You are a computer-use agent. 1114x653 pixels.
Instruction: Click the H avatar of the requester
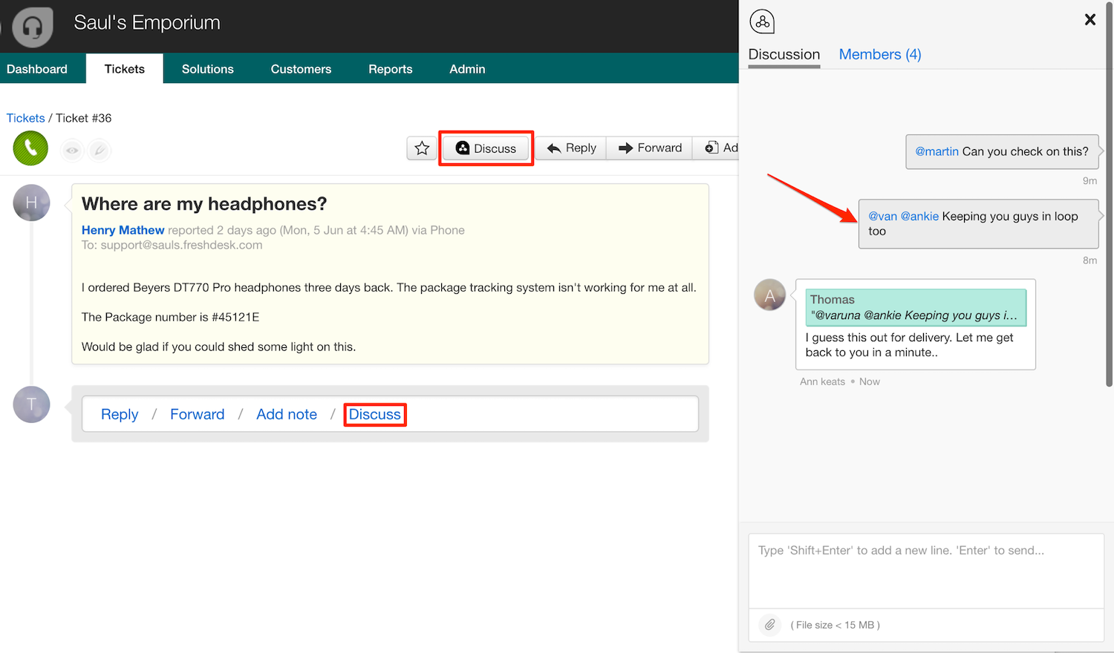coord(31,203)
